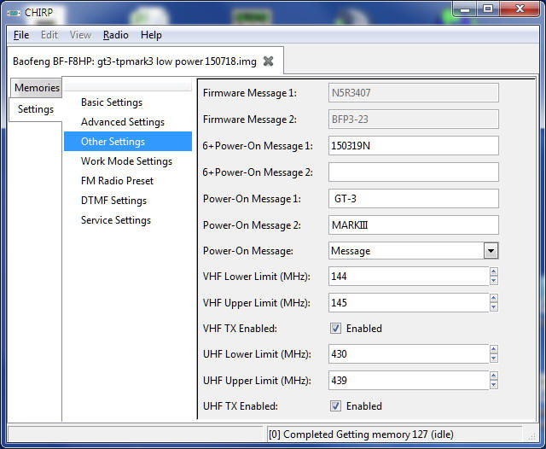546x449 pixels.
Task: Click the empty 6+Power-On Message 2 field
Action: point(413,172)
